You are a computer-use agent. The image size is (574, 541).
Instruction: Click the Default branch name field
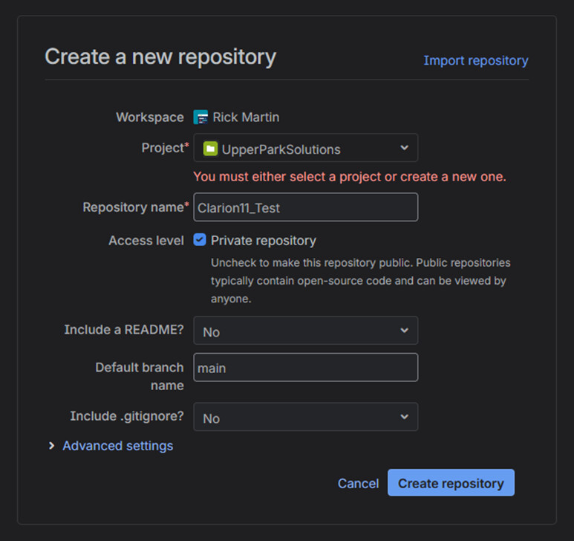click(x=305, y=368)
